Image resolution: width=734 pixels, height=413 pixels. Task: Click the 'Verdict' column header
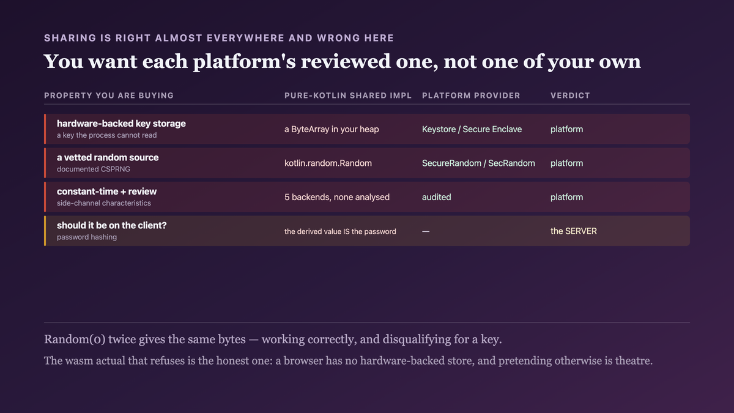coord(570,95)
